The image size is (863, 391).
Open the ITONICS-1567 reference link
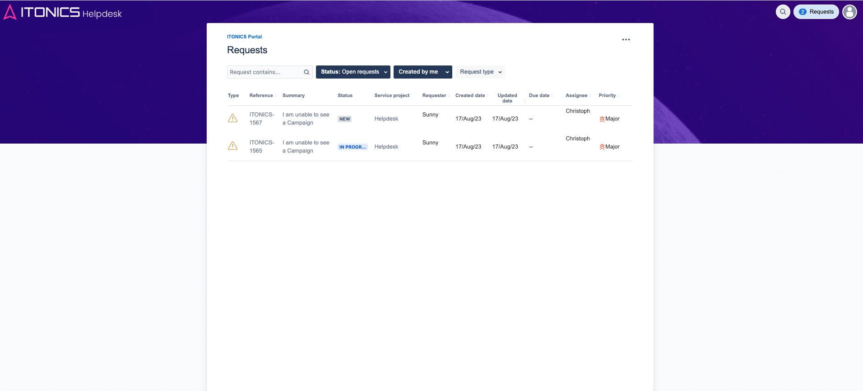tap(261, 119)
